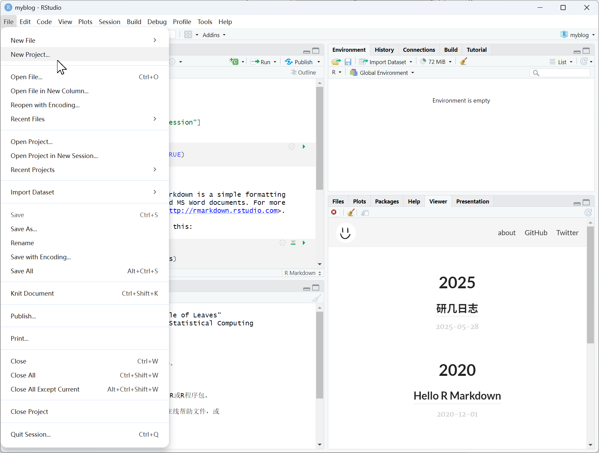Image resolution: width=599 pixels, height=453 pixels.
Task: Open the Workspace Panes grid layout icon
Action: [188, 35]
